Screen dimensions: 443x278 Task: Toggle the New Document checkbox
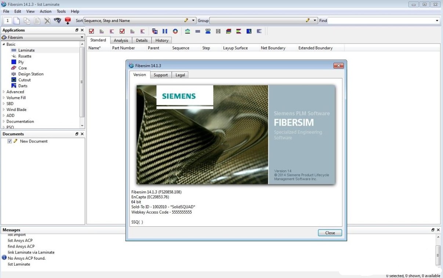click(x=10, y=141)
